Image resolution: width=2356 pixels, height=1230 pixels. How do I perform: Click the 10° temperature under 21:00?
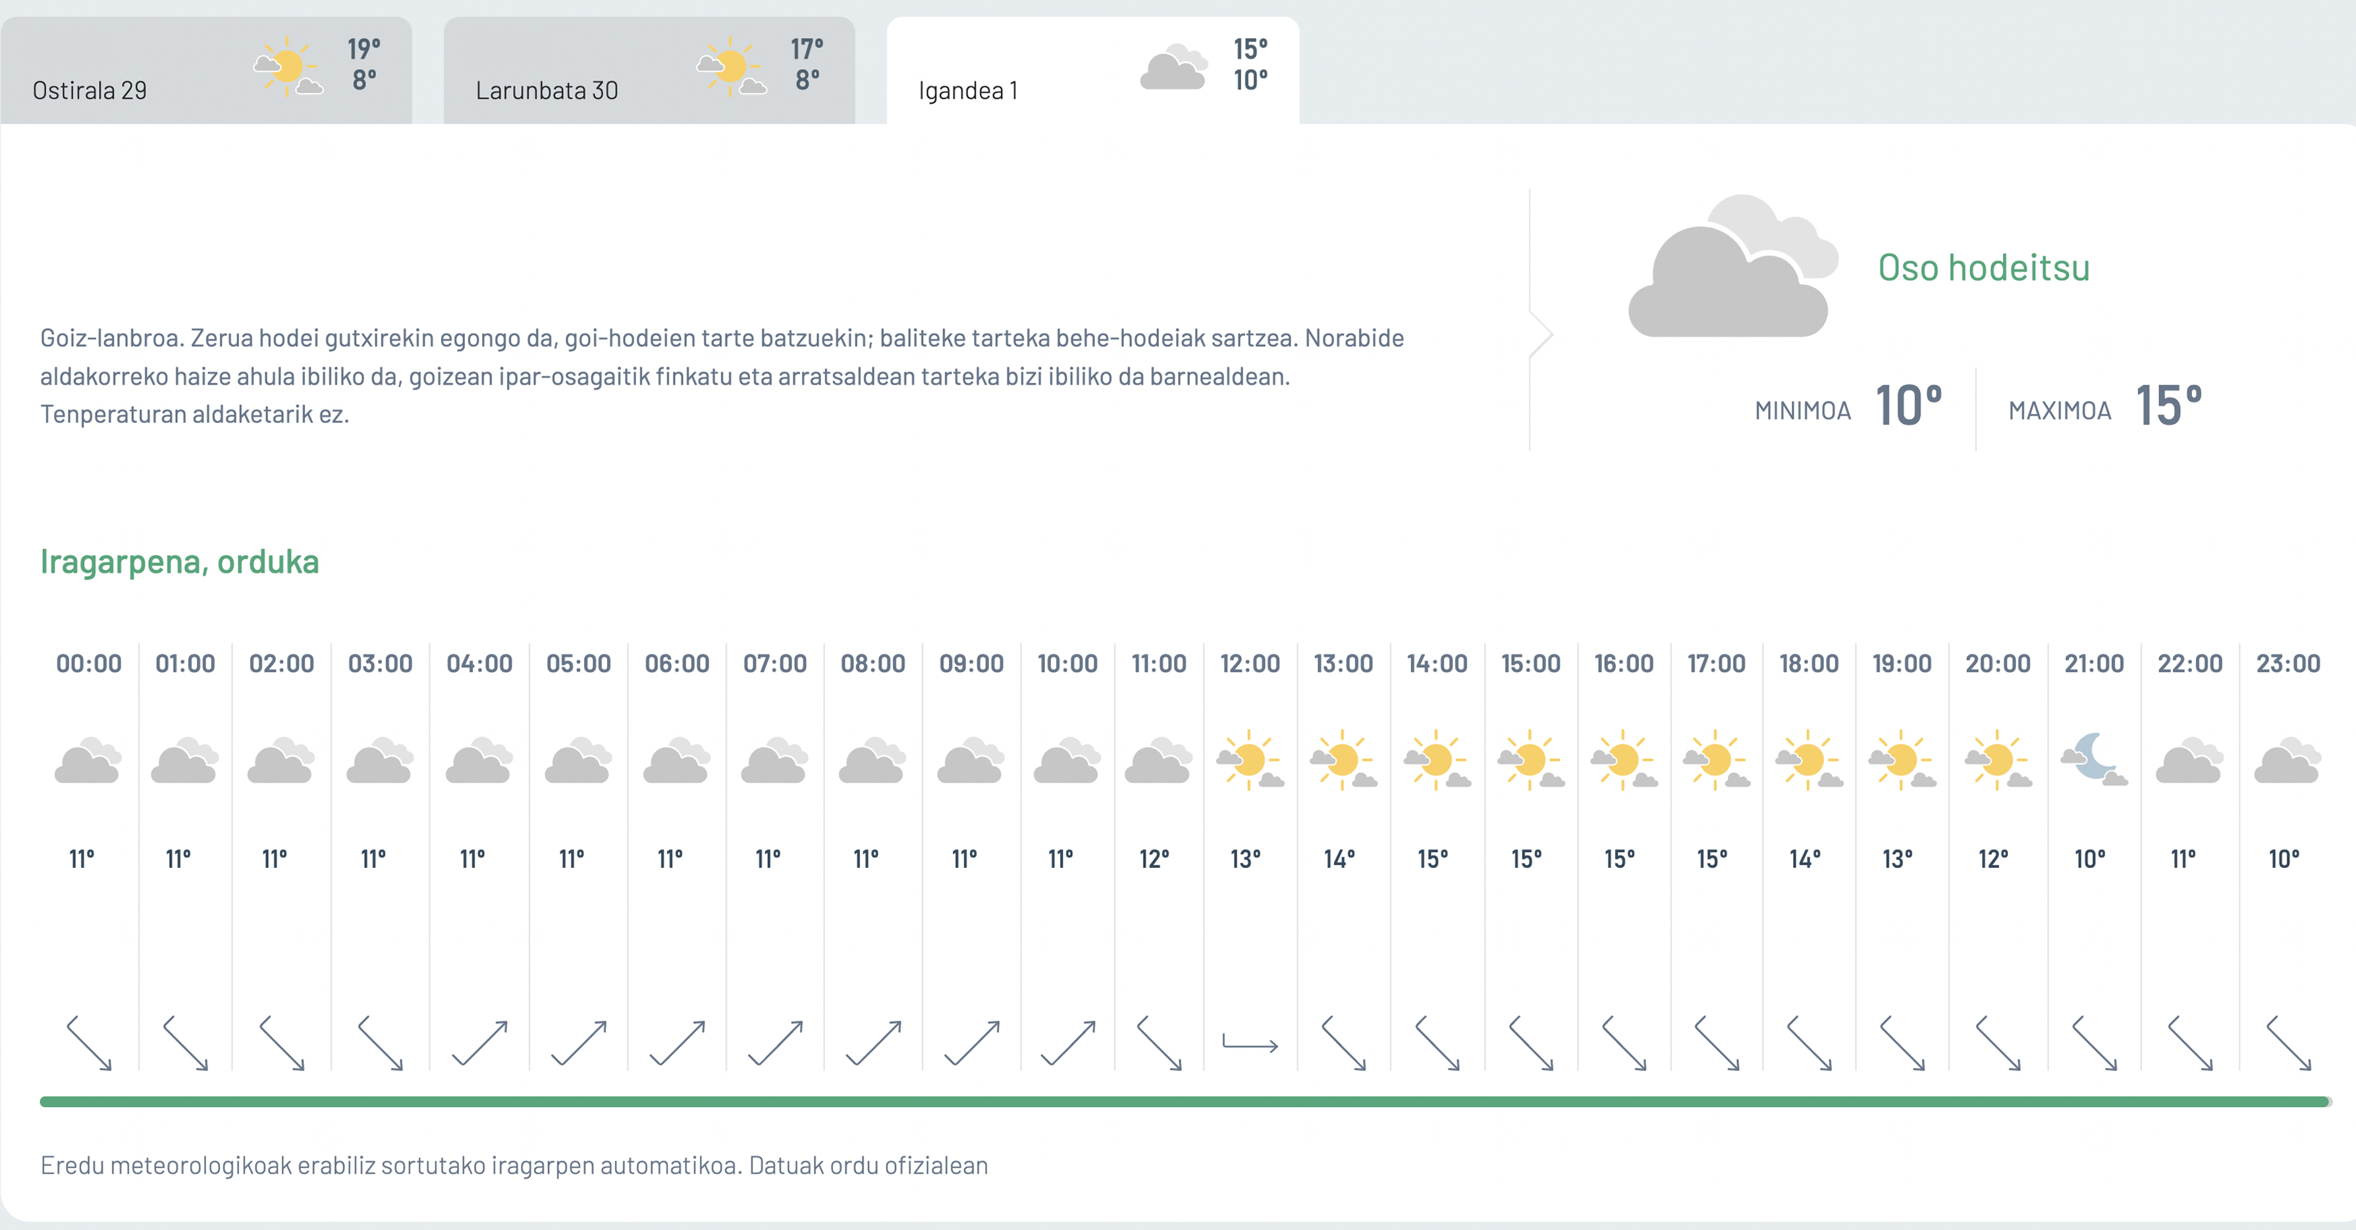click(x=2089, y=860)
